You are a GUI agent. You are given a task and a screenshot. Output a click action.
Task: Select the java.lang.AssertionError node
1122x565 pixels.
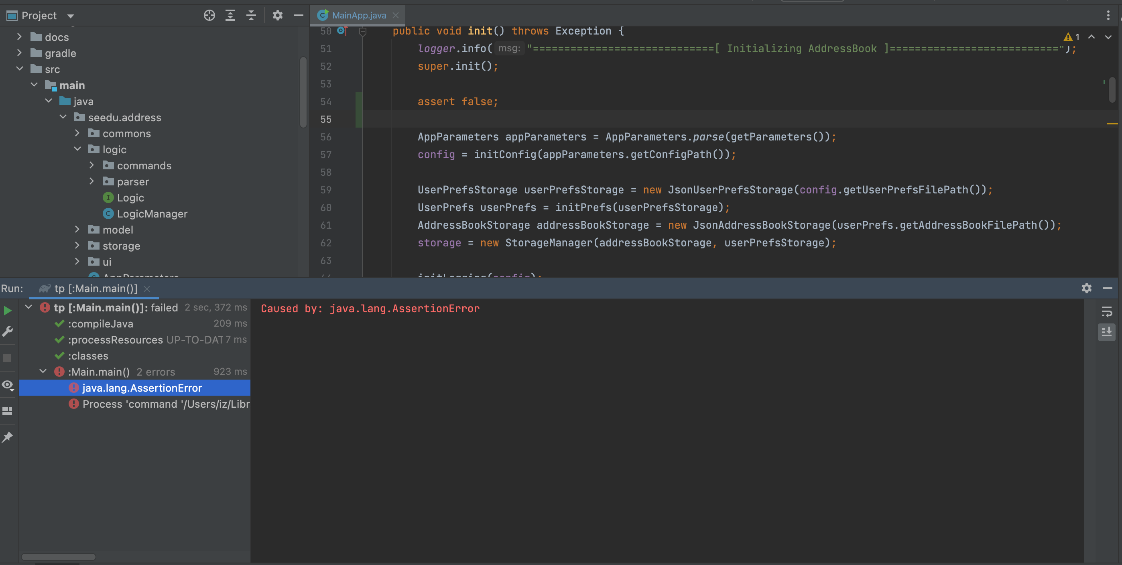coord(142,388)
